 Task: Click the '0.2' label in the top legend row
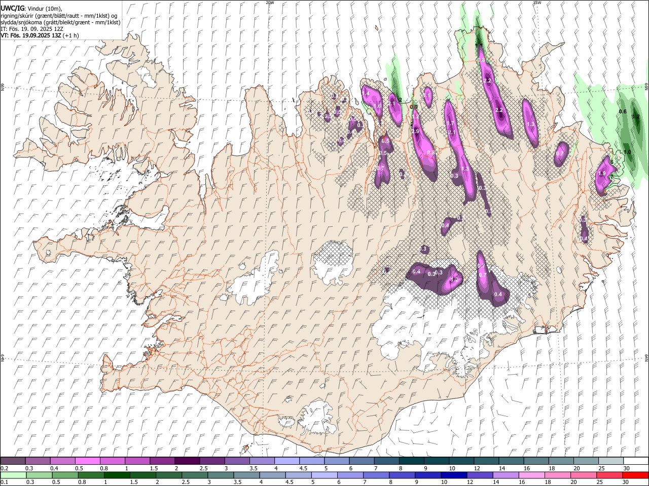[4, 468]
